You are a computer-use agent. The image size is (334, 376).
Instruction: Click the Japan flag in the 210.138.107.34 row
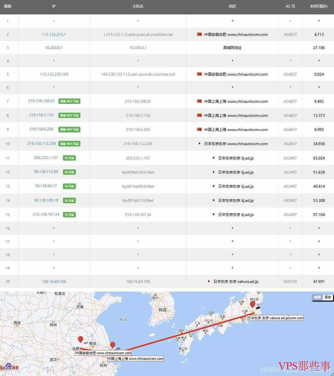213,214
